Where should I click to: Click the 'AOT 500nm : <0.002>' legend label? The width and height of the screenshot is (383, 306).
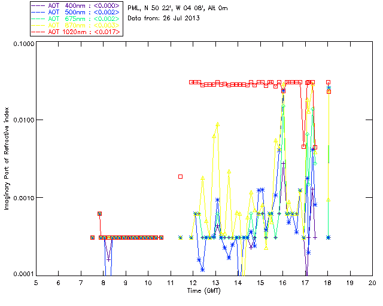84,12
